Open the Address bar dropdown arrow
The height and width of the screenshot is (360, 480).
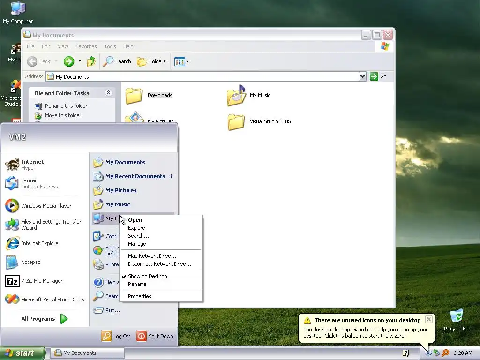(362, 76)
